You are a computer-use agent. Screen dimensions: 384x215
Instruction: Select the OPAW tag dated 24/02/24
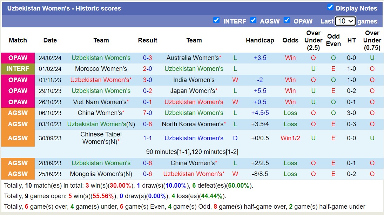tap(18, 58)
